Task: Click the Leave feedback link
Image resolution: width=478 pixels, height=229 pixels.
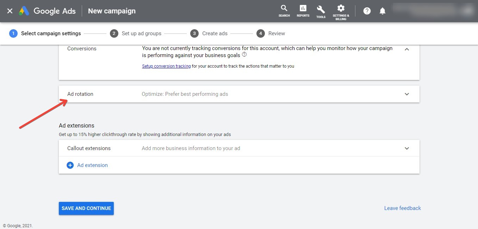Action: (x=402, y=208)
